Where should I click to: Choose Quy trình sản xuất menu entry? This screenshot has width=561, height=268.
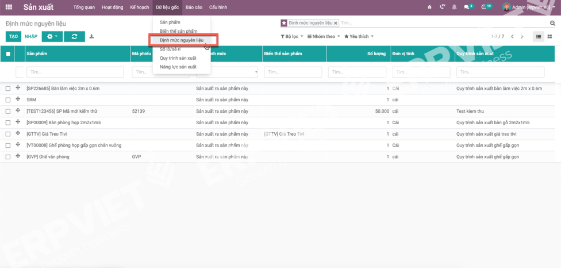click(x=178, y=58)
